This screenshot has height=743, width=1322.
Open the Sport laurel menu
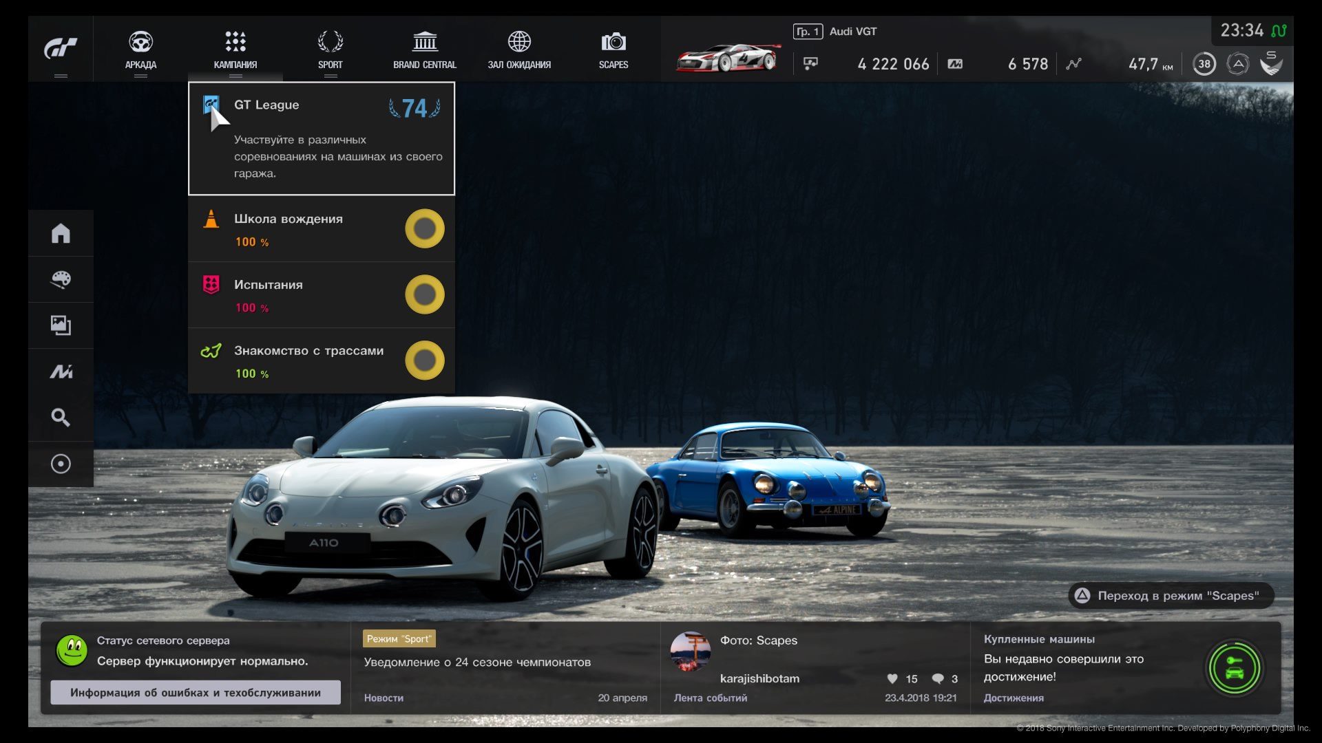coord(330,50)
